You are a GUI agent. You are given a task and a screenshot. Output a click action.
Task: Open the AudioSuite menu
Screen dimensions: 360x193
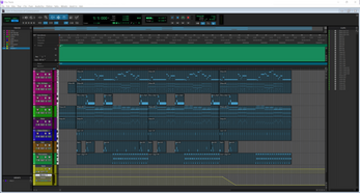(x=39, y=6)
